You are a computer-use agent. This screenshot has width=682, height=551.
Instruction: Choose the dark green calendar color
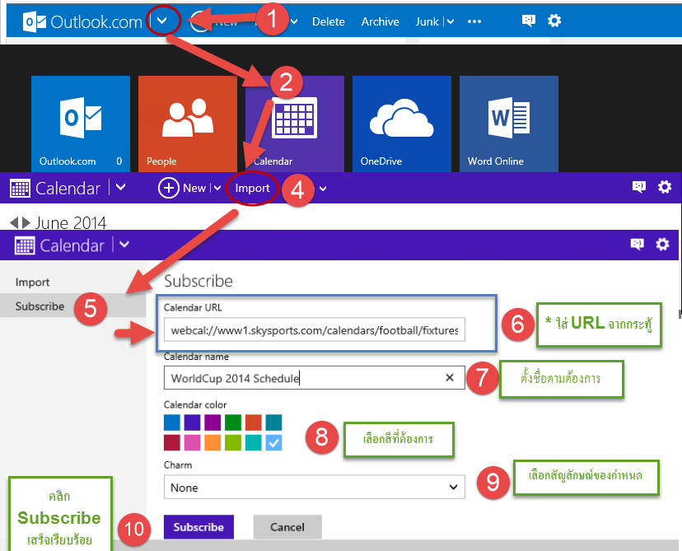233,423
